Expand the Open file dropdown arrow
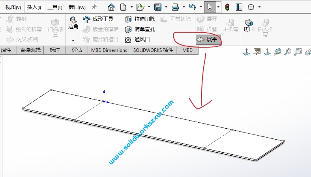 point(149,7)
